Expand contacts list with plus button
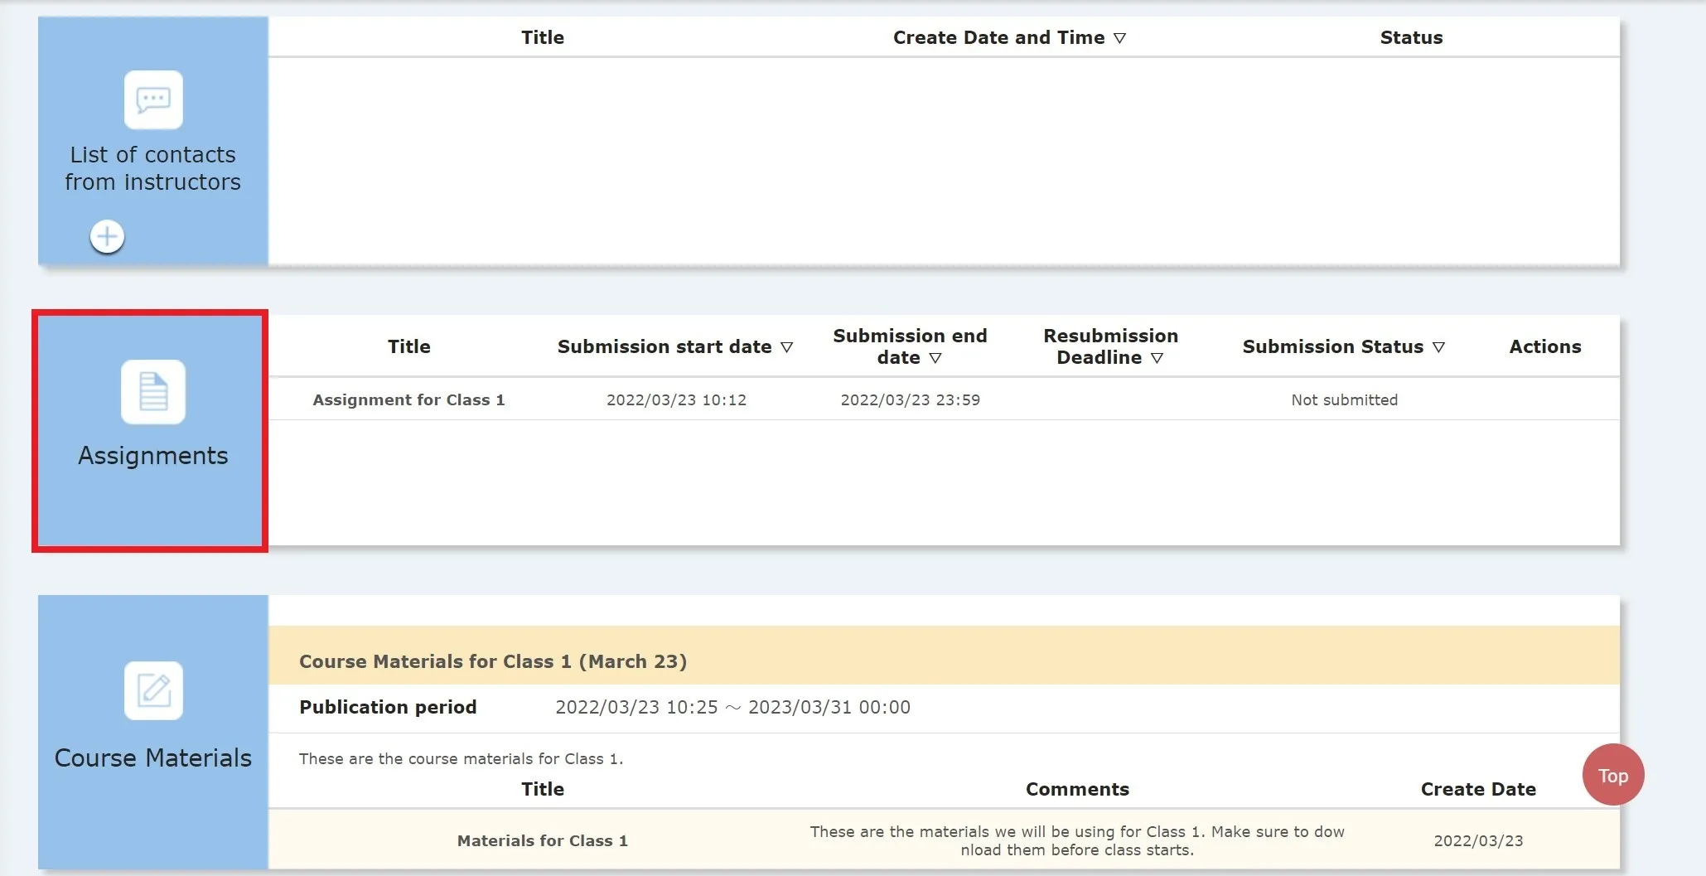This screenshot has width=1706, height=876. [x=107, y=237]
